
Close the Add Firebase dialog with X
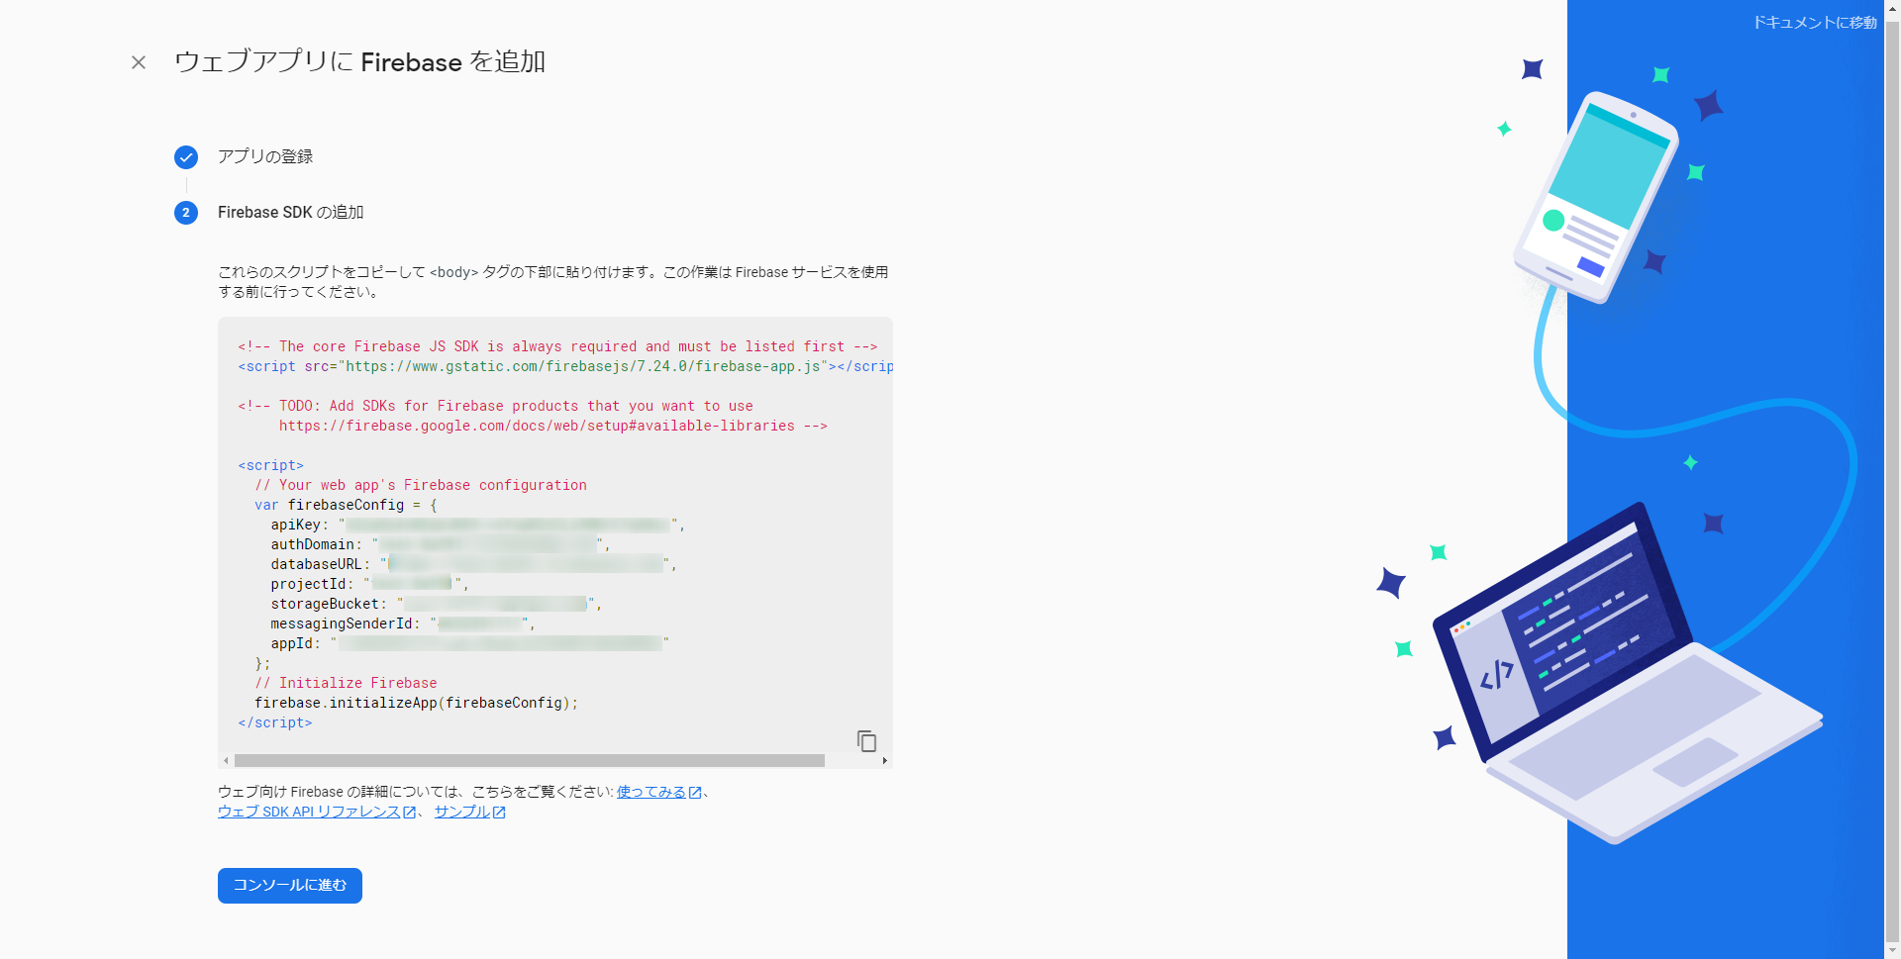139,62
